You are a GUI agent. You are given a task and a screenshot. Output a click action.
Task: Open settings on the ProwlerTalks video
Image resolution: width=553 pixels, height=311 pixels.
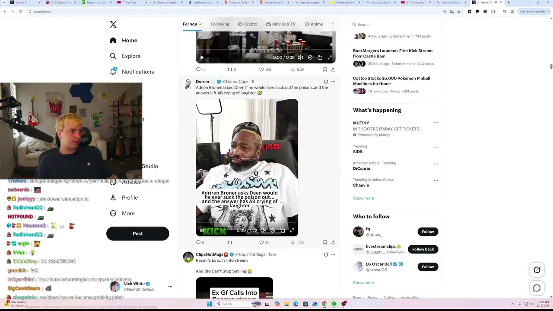pos(310,57)
